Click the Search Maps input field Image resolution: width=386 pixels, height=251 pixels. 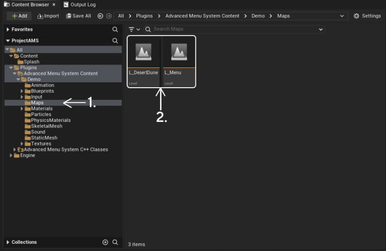(234, 29)
